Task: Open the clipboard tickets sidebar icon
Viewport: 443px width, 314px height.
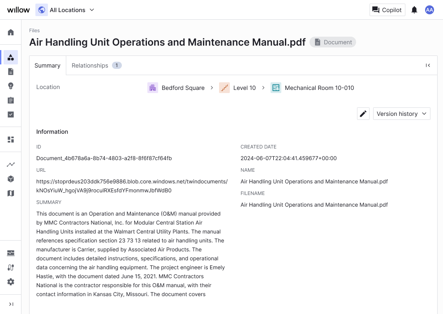Action: (11, 100)
